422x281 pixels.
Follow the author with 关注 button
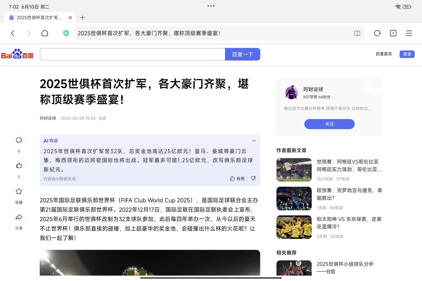(x=329, y=124)
